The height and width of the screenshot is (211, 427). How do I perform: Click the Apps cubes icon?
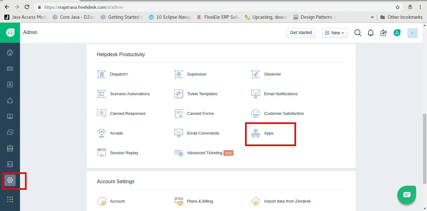click(256, 133)
